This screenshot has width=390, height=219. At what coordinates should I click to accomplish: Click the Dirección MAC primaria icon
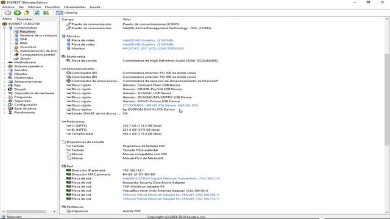click(68, 175)
